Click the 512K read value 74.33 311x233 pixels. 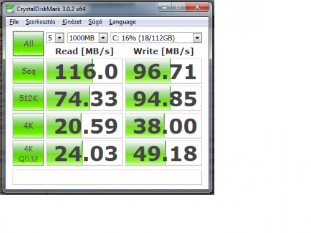[x=85, y=98]
